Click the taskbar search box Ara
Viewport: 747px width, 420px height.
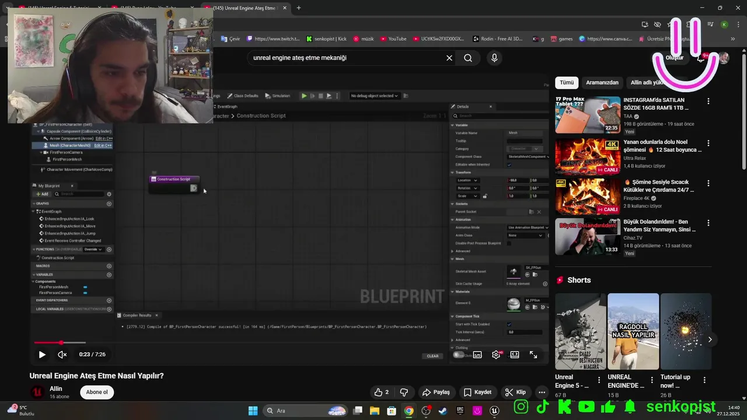tap(305, 411)
